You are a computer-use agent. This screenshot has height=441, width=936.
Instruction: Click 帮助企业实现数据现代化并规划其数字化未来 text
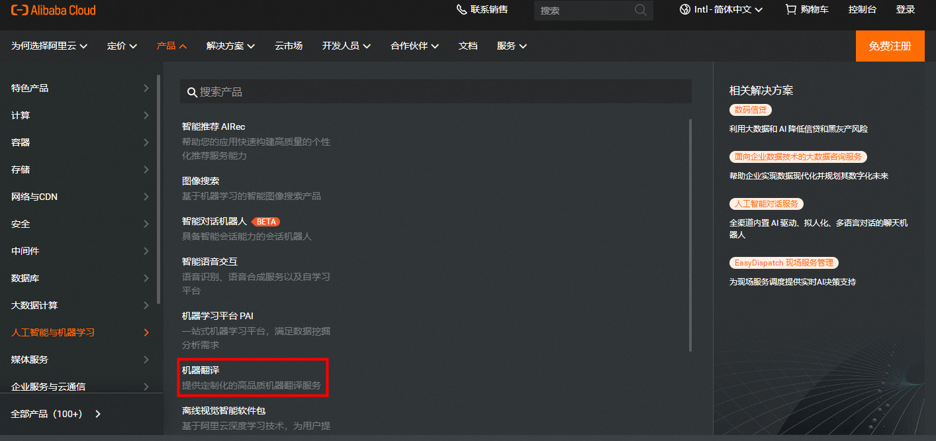click(809, 176)
